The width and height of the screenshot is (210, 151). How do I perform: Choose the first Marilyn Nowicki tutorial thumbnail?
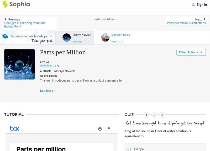click(x=66, y=37)
